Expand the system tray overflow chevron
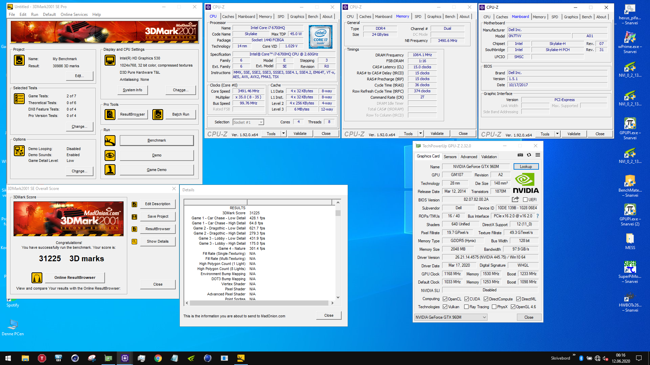This screenshot has height=365, width=650. (574, 355)
